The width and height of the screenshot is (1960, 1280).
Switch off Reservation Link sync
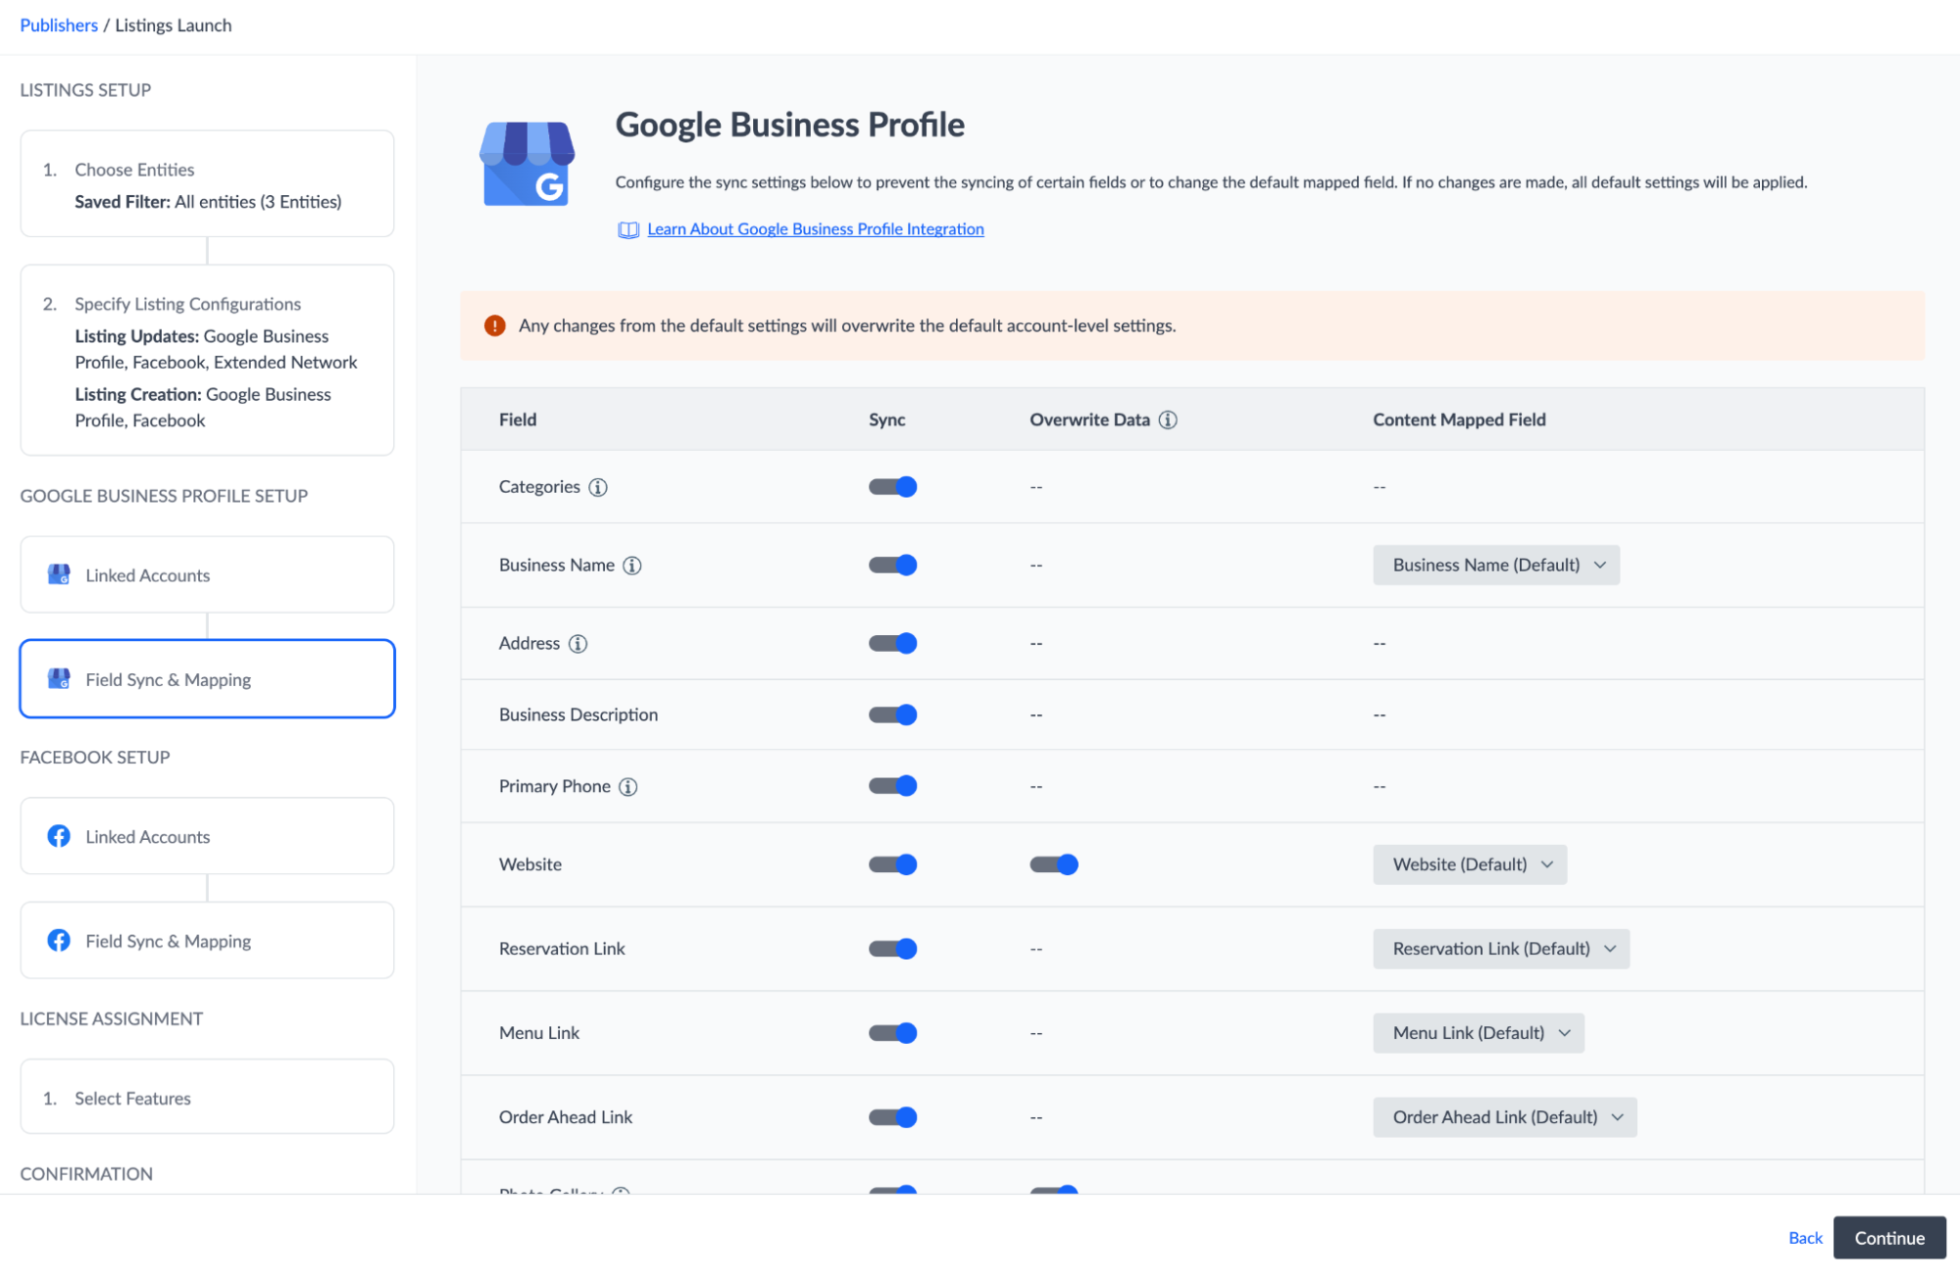892,949
